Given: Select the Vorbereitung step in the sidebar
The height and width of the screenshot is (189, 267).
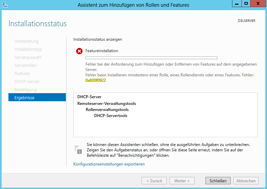Looking at the screenshot, I should 26,41.
